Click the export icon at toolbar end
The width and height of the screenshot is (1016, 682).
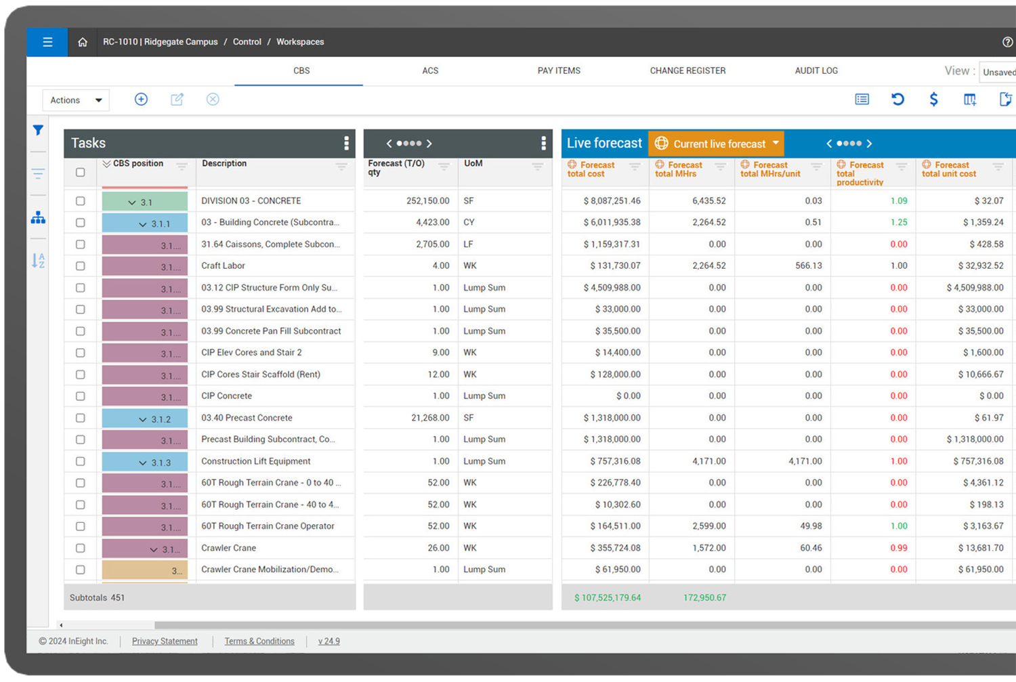click(x=1006, y=100)
